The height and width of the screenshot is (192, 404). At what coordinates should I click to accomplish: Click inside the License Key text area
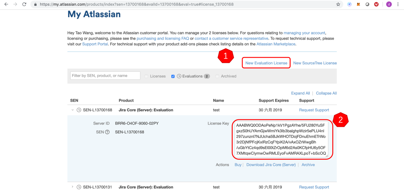click(x=282, y=139)
